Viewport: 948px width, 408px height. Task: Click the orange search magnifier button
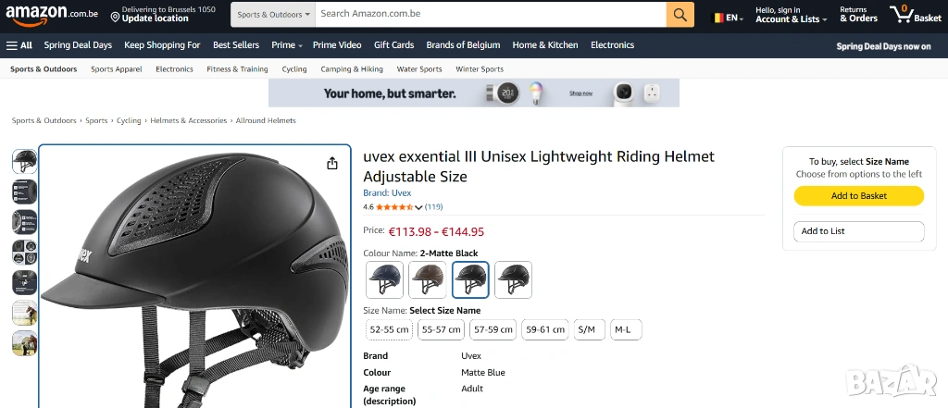(680, 15)
